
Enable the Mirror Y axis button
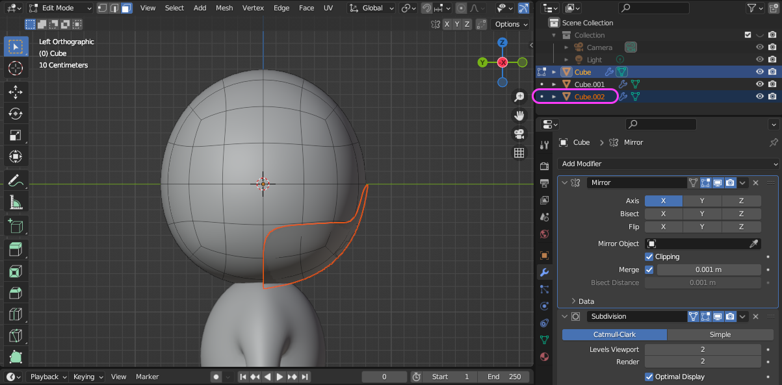702,201
